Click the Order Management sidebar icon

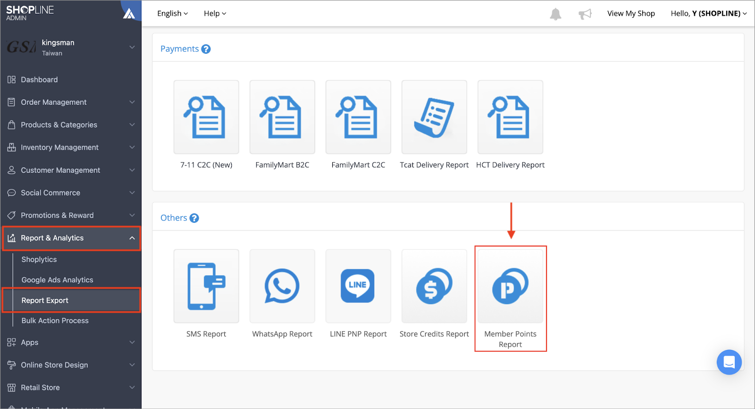coord(11,102)
